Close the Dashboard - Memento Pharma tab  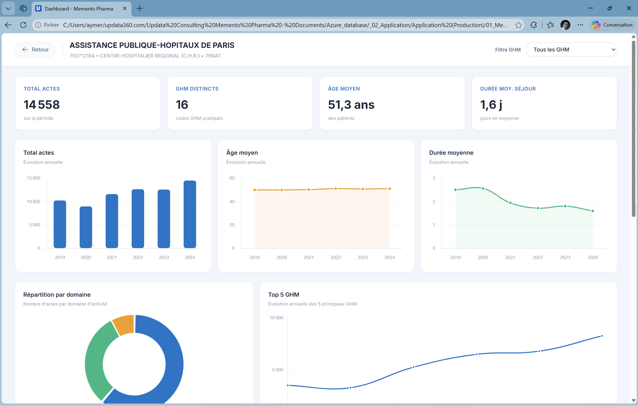125,9
